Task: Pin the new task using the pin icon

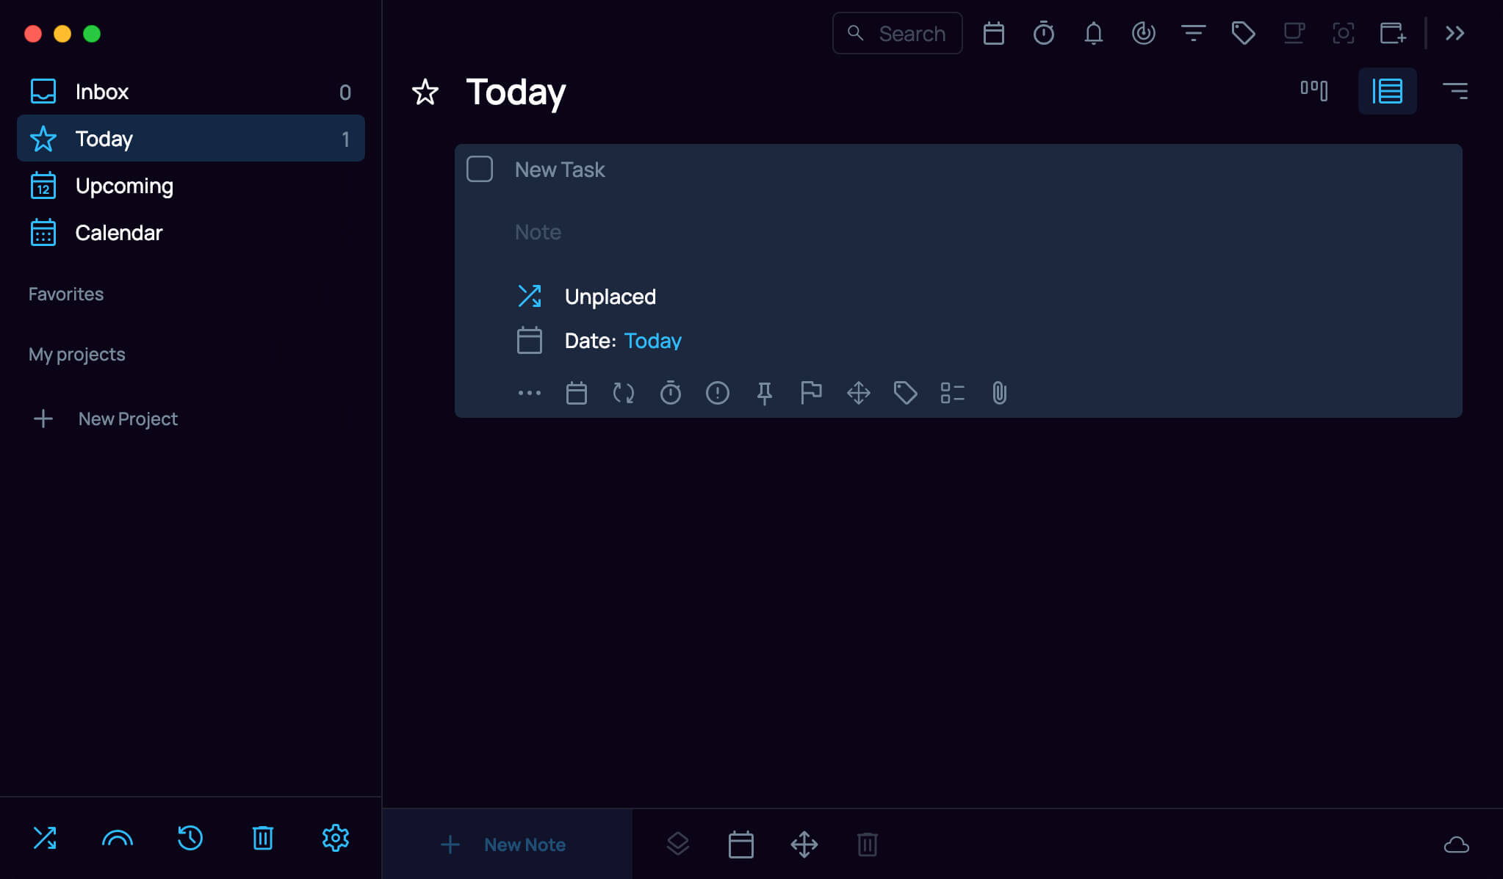Action: (x=764, y=393)
